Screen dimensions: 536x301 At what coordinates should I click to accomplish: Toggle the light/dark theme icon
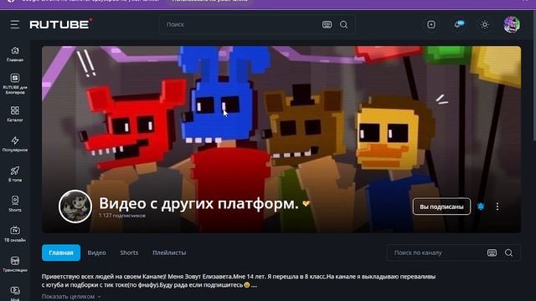[484, 24]
